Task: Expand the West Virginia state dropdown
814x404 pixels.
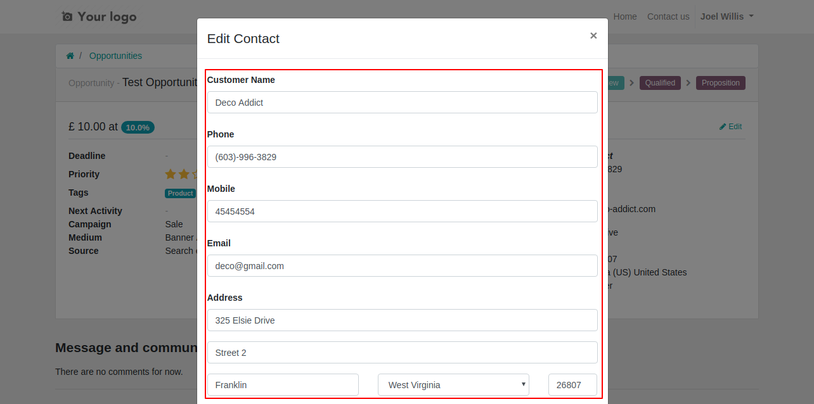Action: 453,384
